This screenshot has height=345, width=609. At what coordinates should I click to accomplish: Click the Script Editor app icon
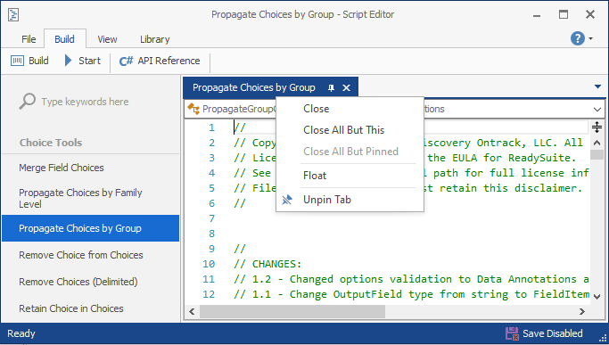pos(13,15)
